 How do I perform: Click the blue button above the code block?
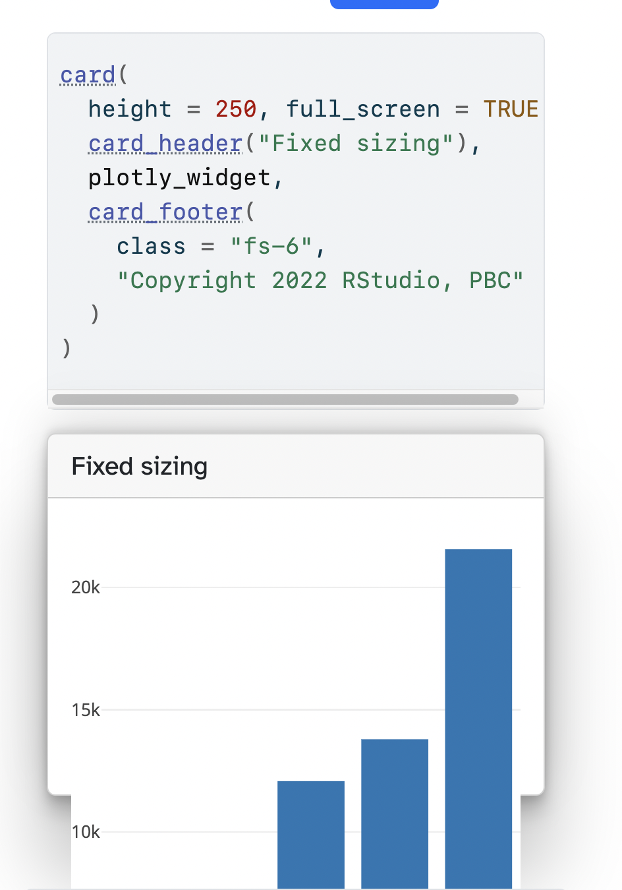(383, 3)
